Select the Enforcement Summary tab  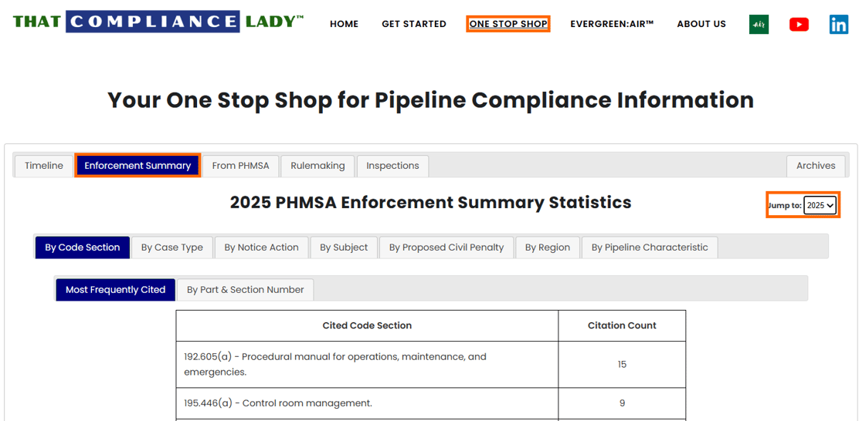click(x=138, y=166)
